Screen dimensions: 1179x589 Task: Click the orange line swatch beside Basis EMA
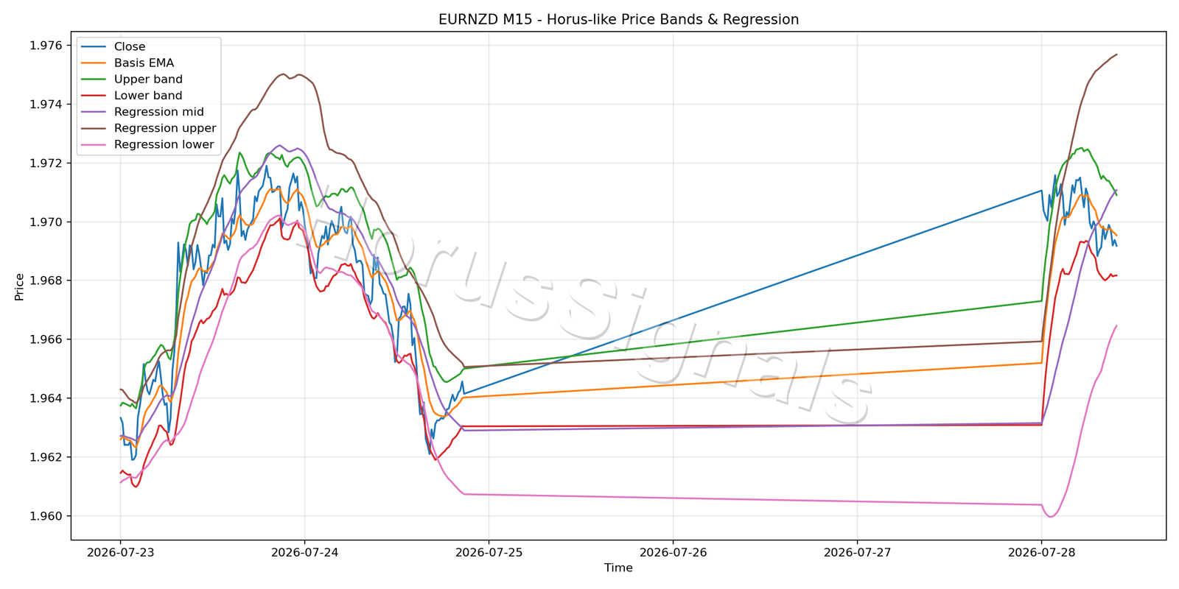click(x=94, y=63)
